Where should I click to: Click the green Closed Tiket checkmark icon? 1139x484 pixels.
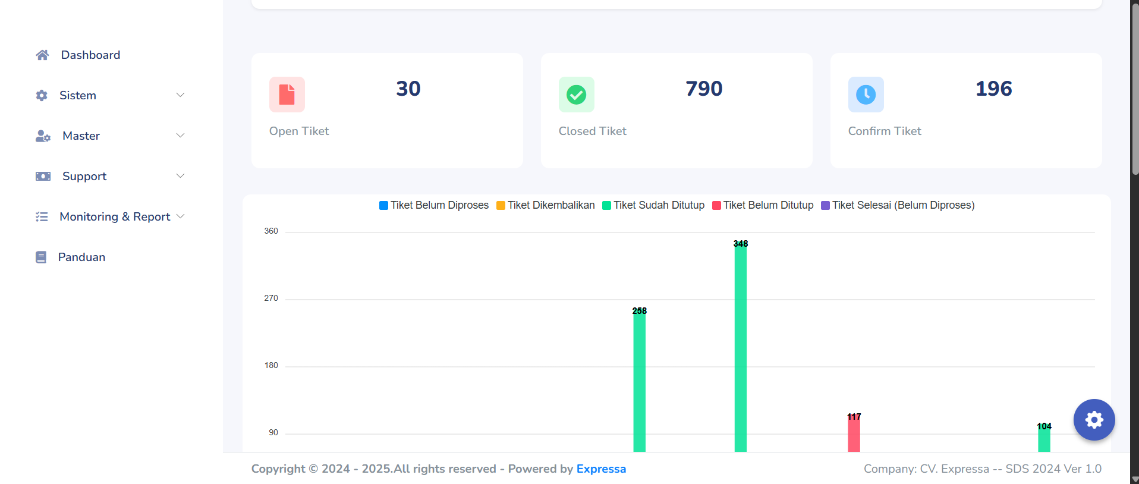(576, 95)
